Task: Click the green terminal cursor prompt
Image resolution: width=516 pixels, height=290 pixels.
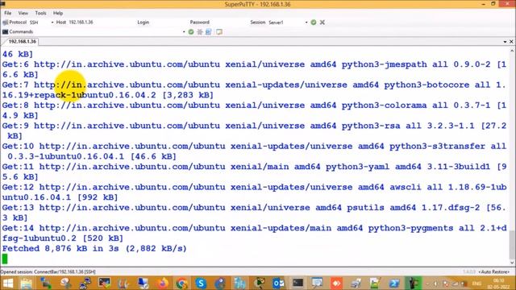Action: [5, 259]
